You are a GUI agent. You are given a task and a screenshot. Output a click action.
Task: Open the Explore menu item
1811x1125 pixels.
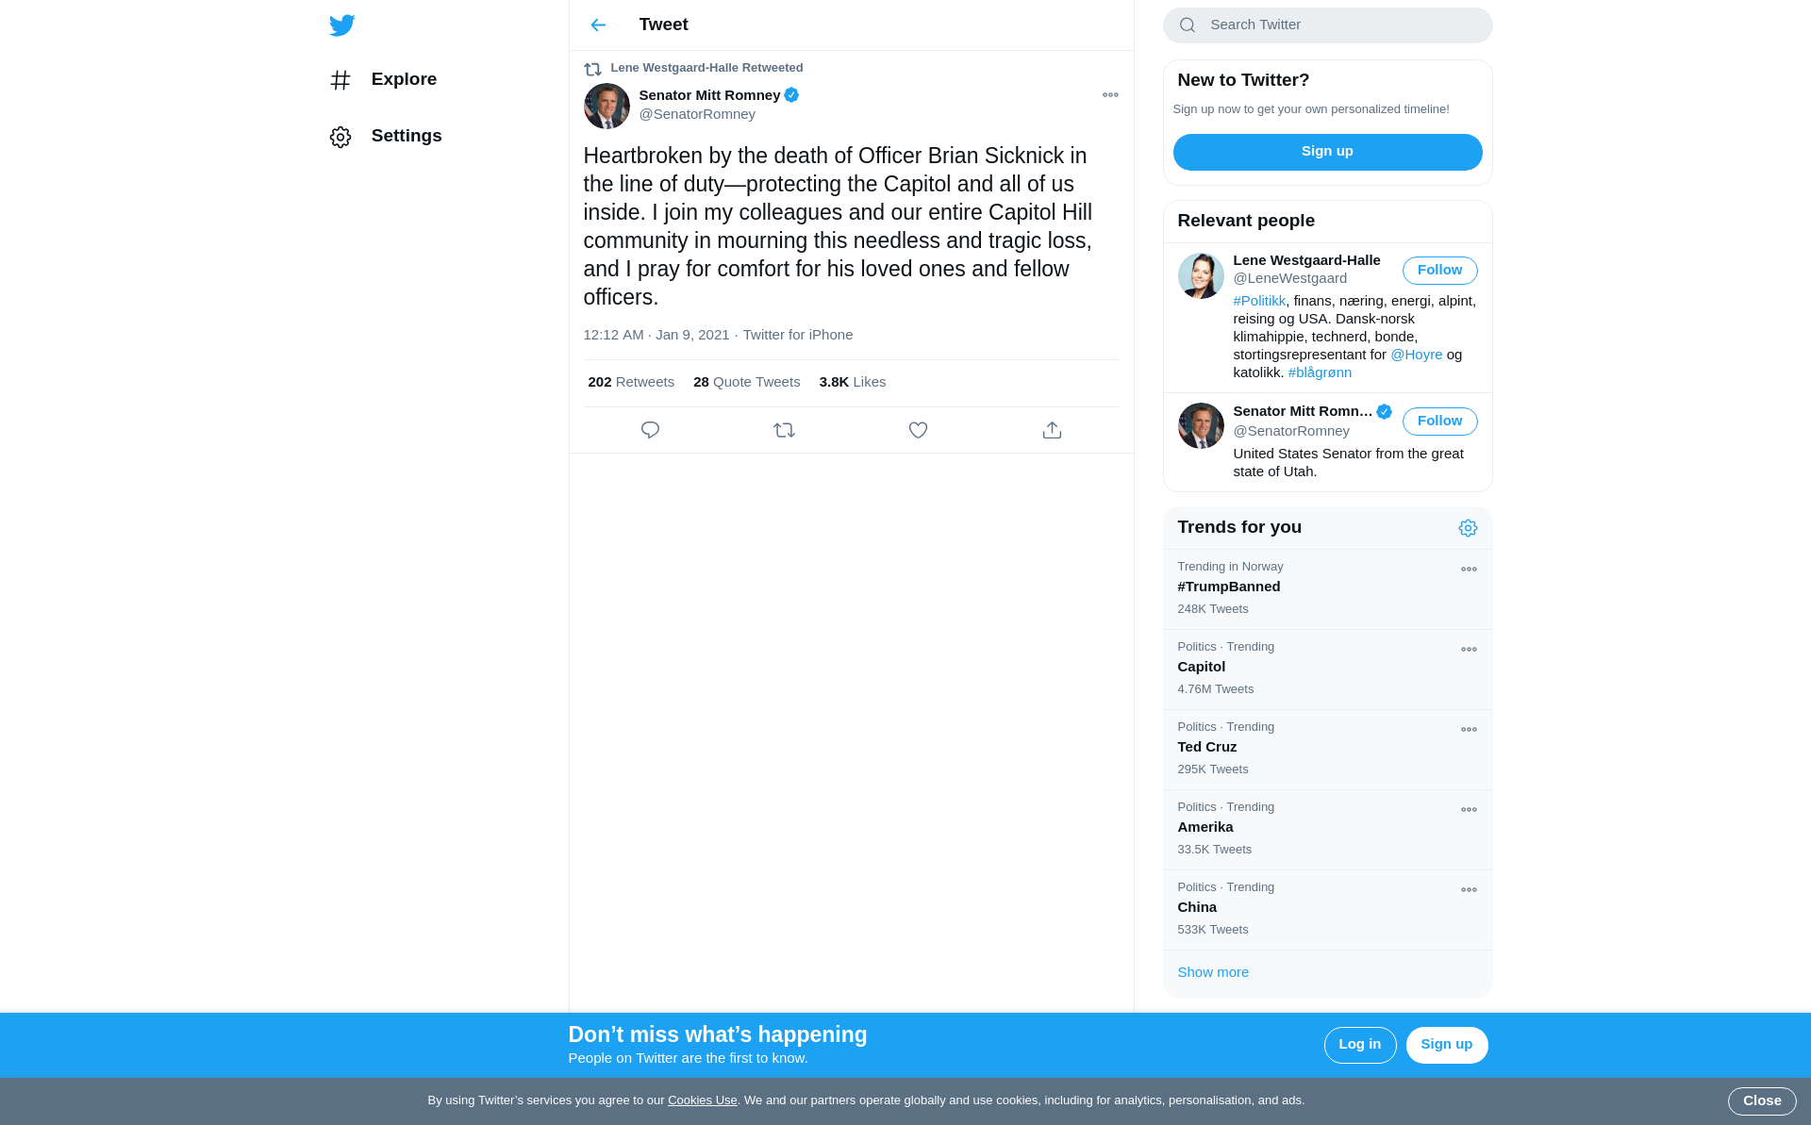383,79
